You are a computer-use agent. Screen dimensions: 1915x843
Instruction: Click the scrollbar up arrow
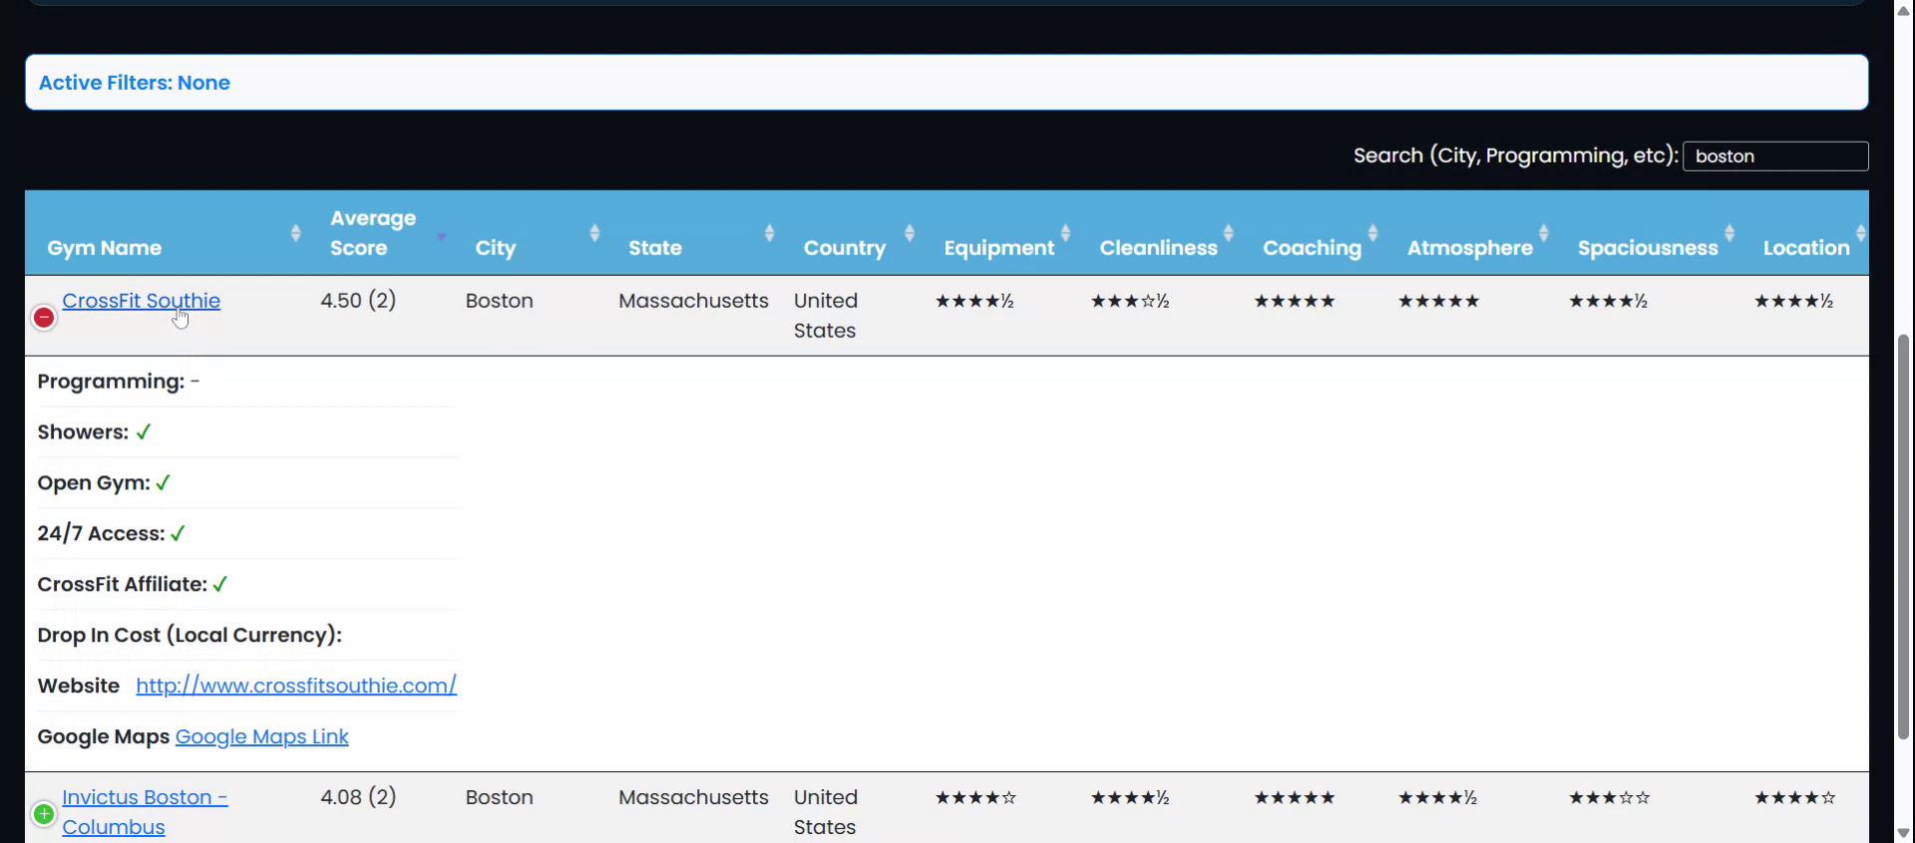pyautogui.click(x=1904, y=10)
